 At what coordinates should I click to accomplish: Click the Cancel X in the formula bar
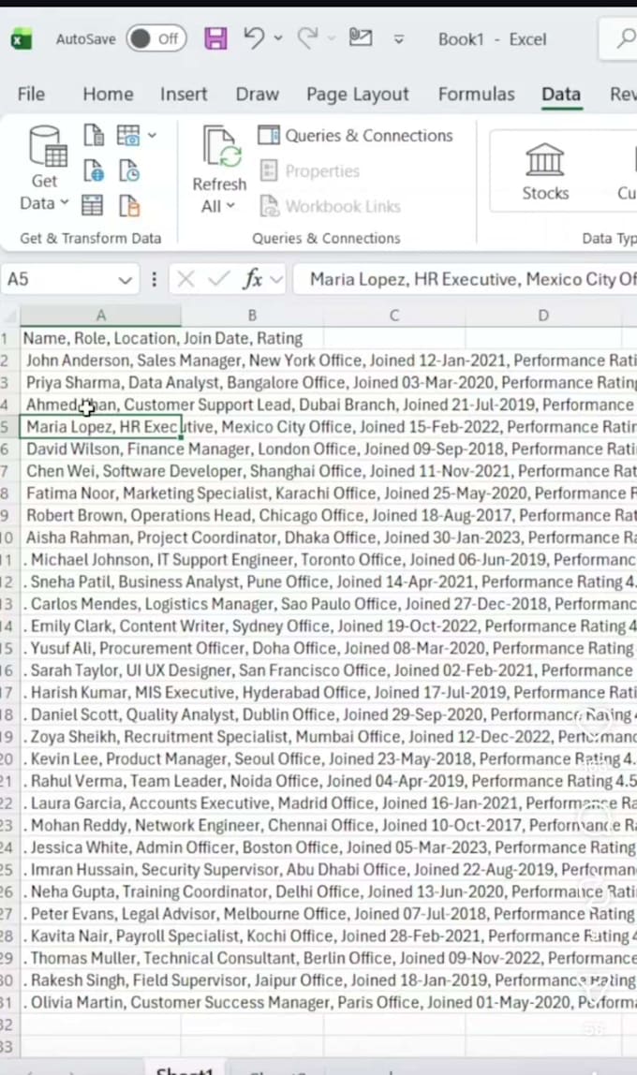point(185,279)
